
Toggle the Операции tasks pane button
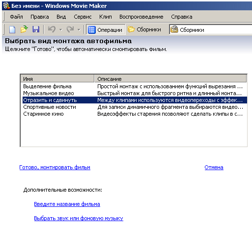point(106,30)
